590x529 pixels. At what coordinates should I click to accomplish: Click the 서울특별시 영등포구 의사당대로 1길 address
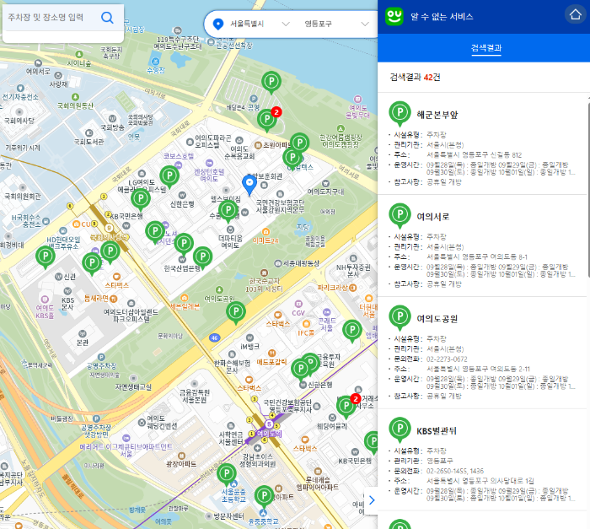[x=480, y=481]
